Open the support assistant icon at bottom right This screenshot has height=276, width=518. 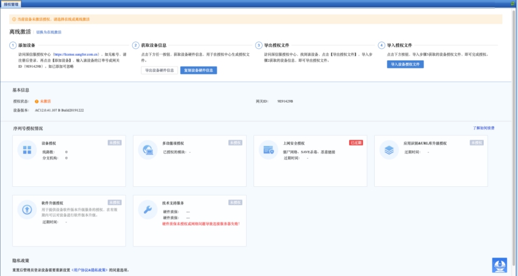pyautogui.click(x=499, y=265)
